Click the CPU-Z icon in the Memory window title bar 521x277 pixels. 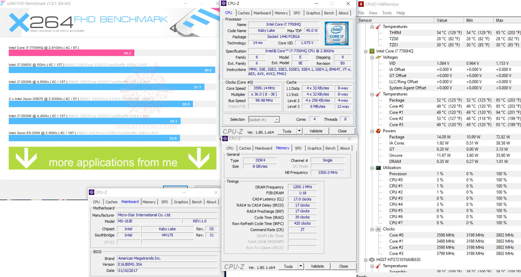[225, 139]
